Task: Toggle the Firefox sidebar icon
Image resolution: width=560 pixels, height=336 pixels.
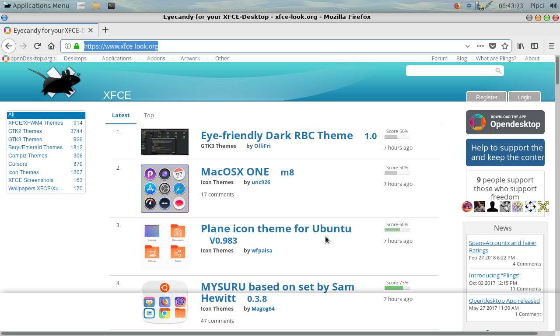Action: click(535, 46)
